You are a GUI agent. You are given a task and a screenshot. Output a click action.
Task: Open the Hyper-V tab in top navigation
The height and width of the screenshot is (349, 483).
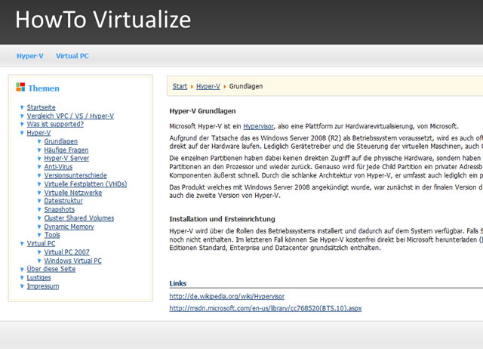(x=30, y=56)
